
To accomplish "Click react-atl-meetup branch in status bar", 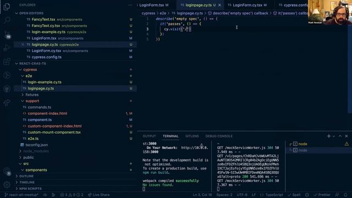I will [x=21, y=195].
